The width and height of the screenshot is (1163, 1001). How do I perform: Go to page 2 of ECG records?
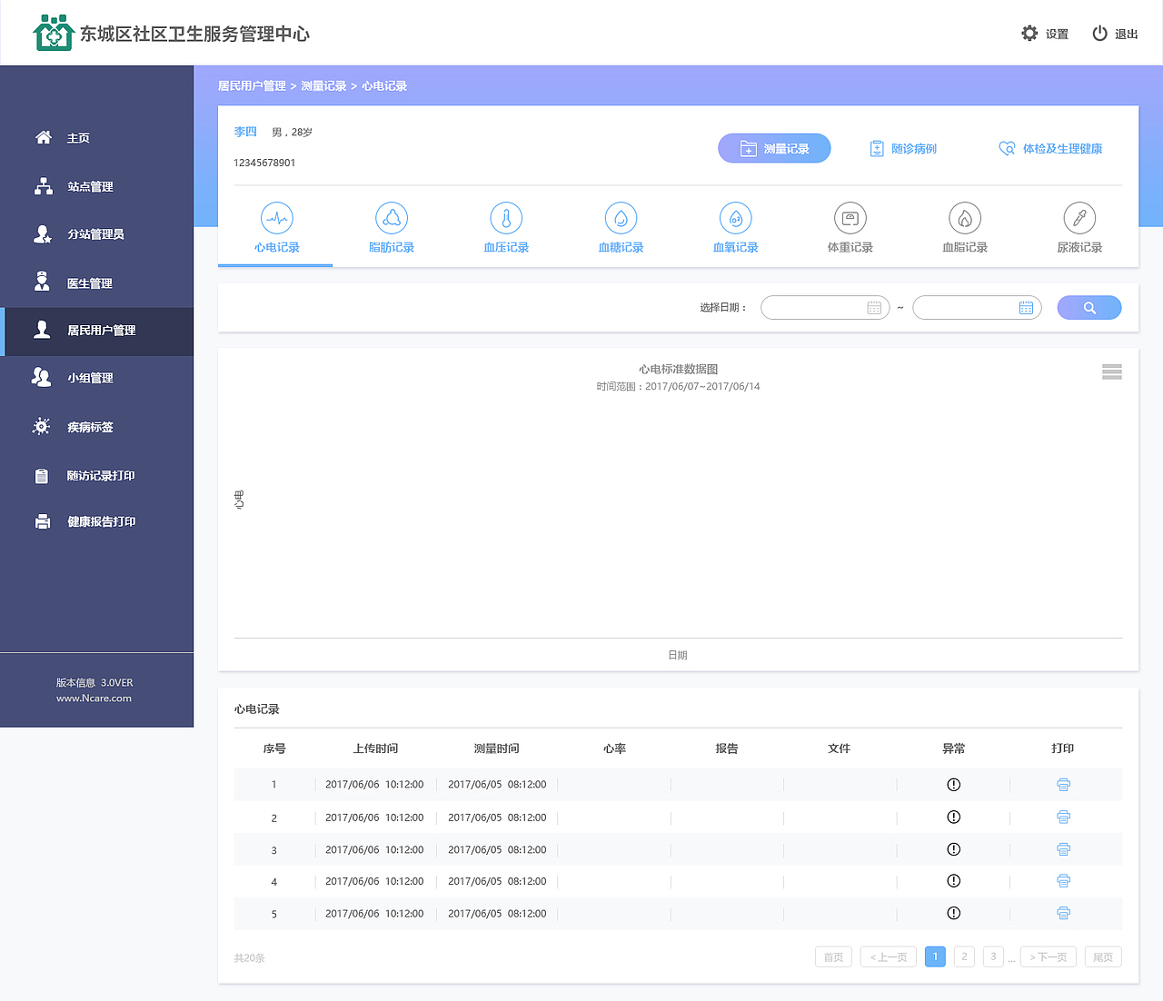pyautogui.click(x=964, y=956)
